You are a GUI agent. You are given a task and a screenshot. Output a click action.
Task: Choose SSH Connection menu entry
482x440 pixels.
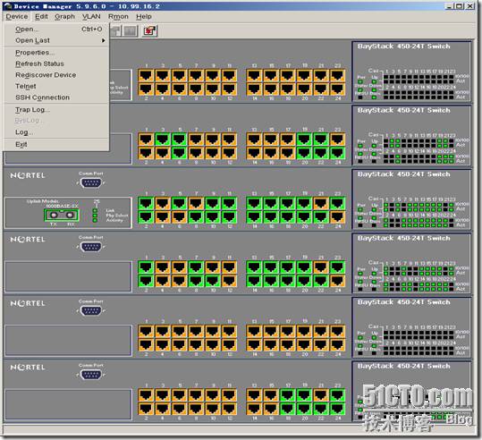coord(56,97)
